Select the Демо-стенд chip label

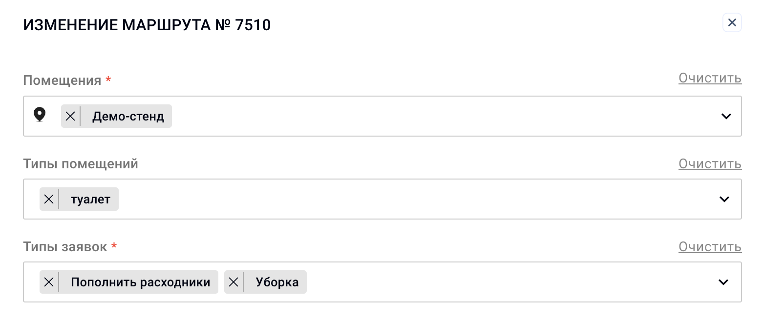pos(128,117)
